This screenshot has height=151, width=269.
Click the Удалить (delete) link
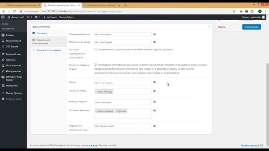click(222, 27)
